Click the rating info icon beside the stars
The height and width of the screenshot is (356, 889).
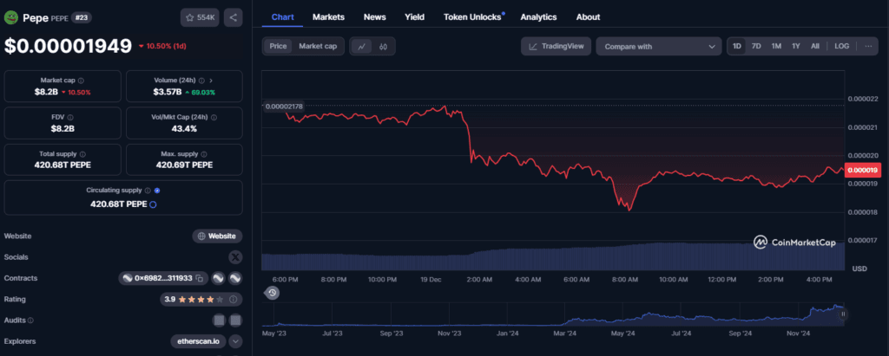tap(233, 300)
